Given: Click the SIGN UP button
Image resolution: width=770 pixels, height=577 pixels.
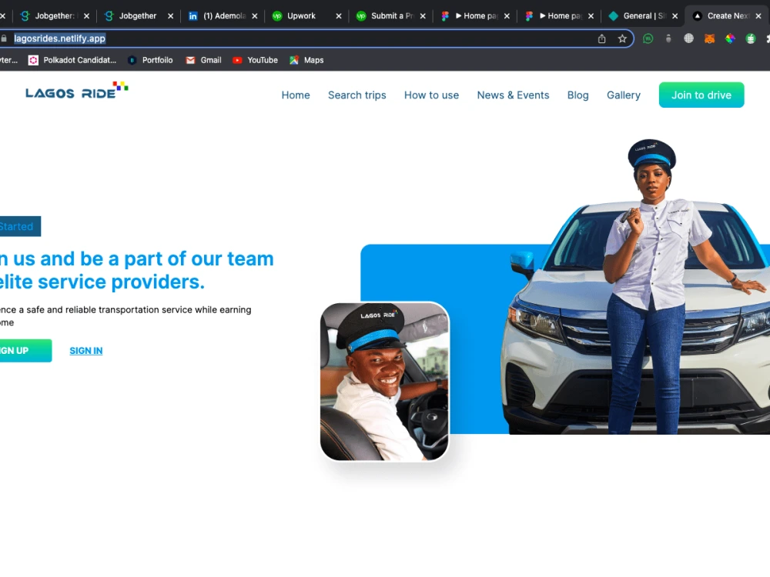Looking at the screenshot, I should click(25, 350).
